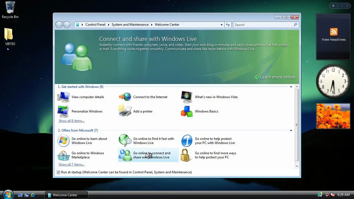354x199 pixels.
Task: Open the address bar history dropdown
Action: pos(222,25)
